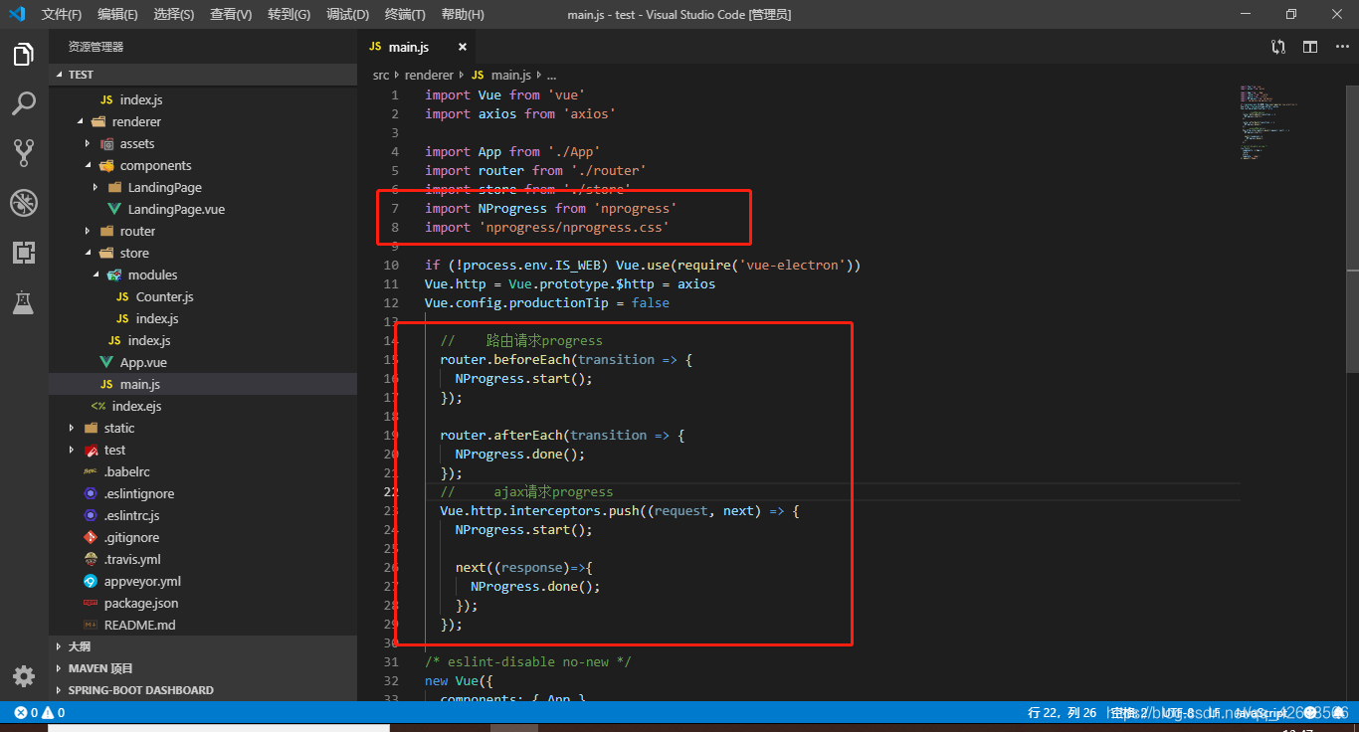Open the 选择(S) menu

click(x=174, y=14)
